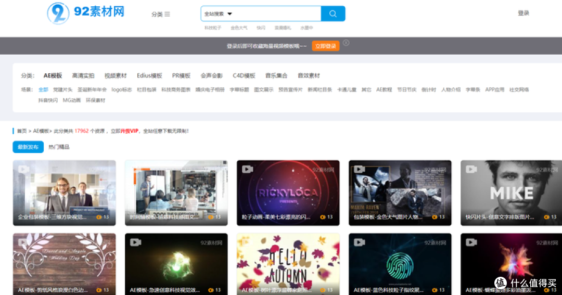Viewport: 562px width, 295px height.
Task: Select the 视频素材 category
Action: [116, 75]
